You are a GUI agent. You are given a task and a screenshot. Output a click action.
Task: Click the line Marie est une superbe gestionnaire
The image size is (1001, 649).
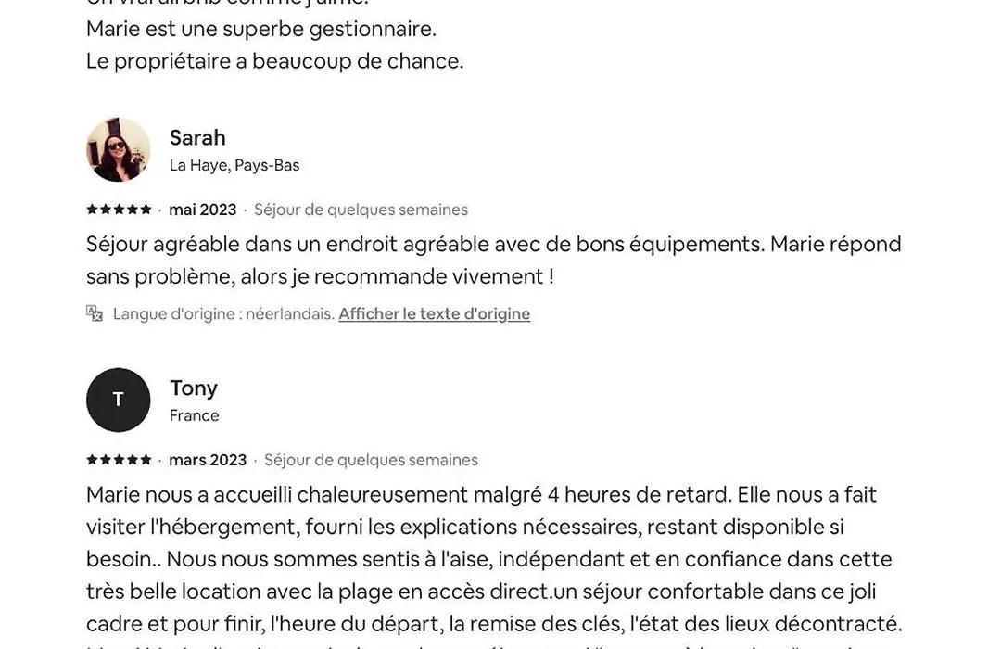click(261, 29)
